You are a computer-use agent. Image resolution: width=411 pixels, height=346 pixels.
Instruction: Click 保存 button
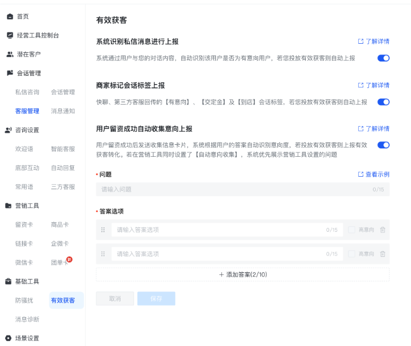coord(156,299)
